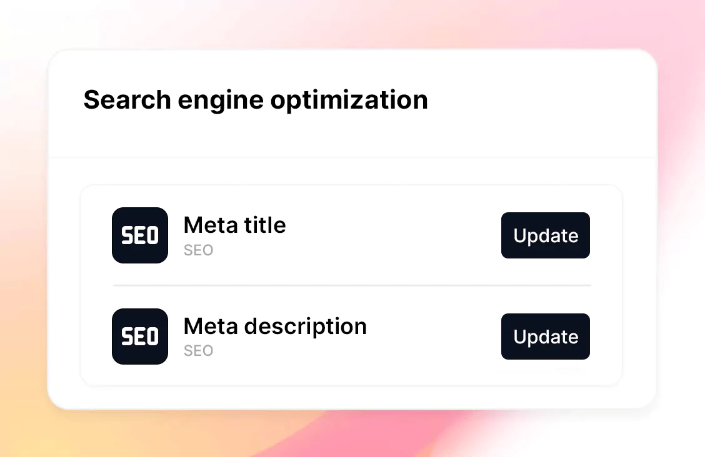Update the Meta description setting
Screen dimensions: 705x457
[x=546, y=337]
